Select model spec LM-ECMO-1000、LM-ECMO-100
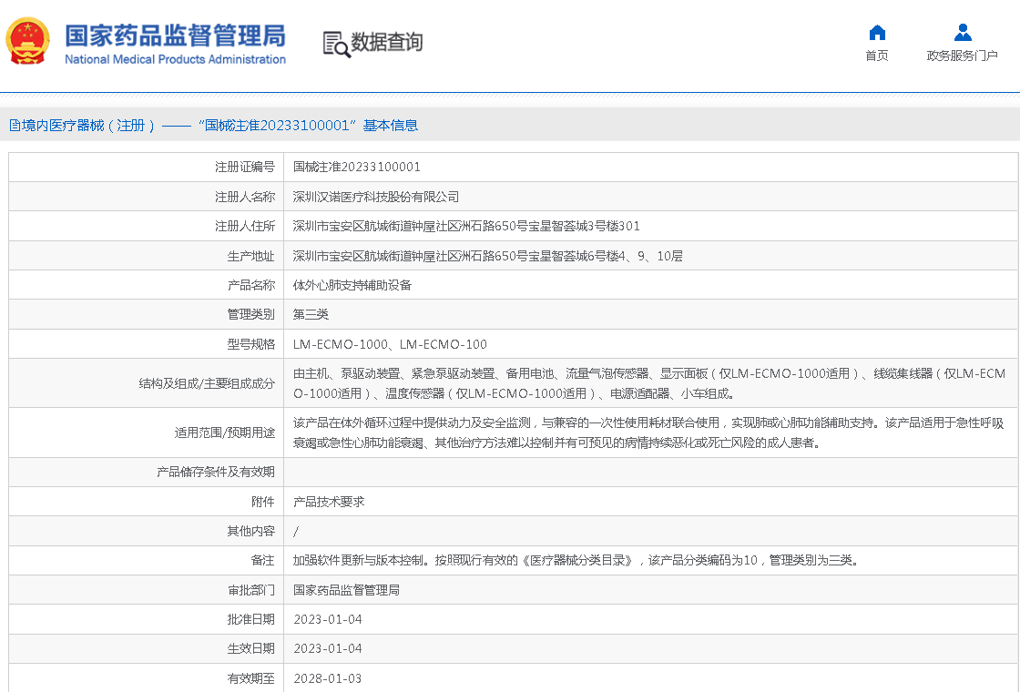Viewport: 1020px width, 692px height. tap(390, 344)
